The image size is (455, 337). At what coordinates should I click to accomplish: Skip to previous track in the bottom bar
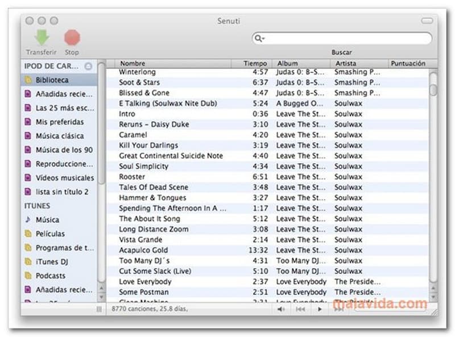(300, 309)
